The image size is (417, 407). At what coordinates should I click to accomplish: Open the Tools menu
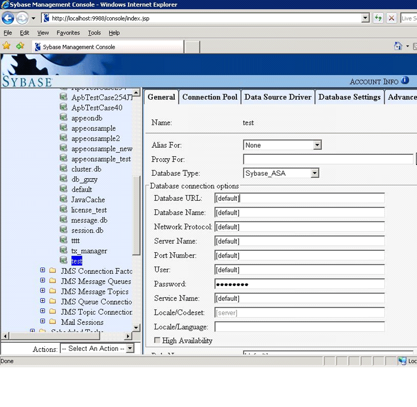95,33
